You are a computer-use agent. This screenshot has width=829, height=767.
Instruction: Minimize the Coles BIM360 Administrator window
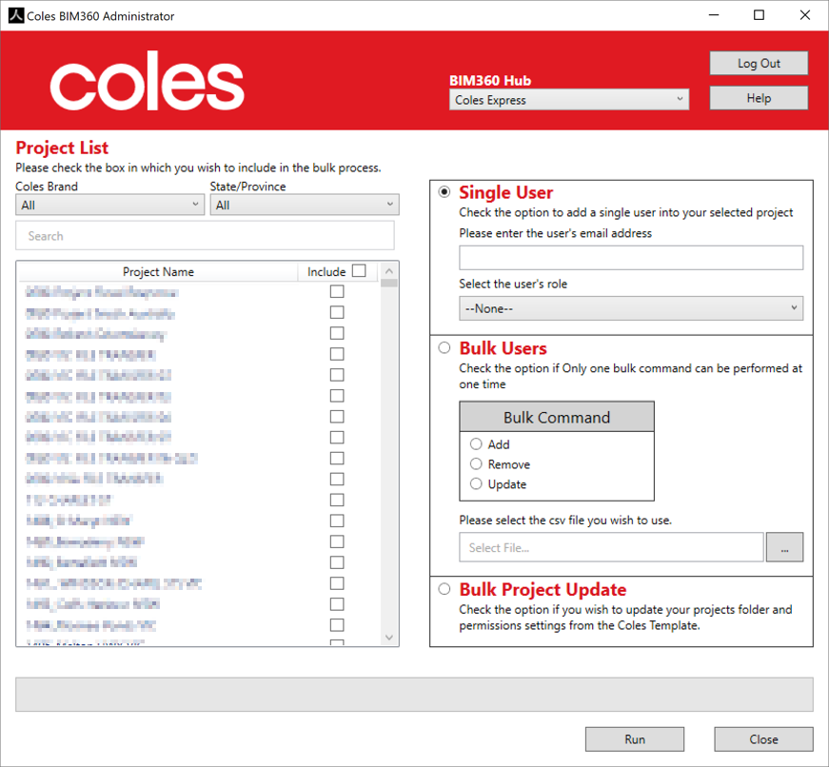(x=714, y=15)
